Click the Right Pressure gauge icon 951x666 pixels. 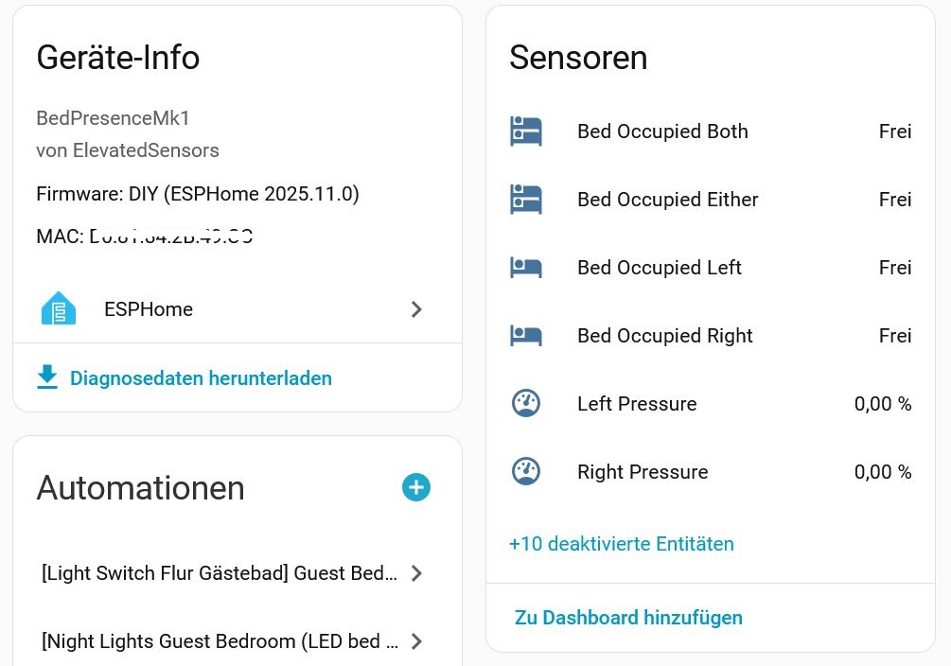pyautogui.click(x=526, y=472)
